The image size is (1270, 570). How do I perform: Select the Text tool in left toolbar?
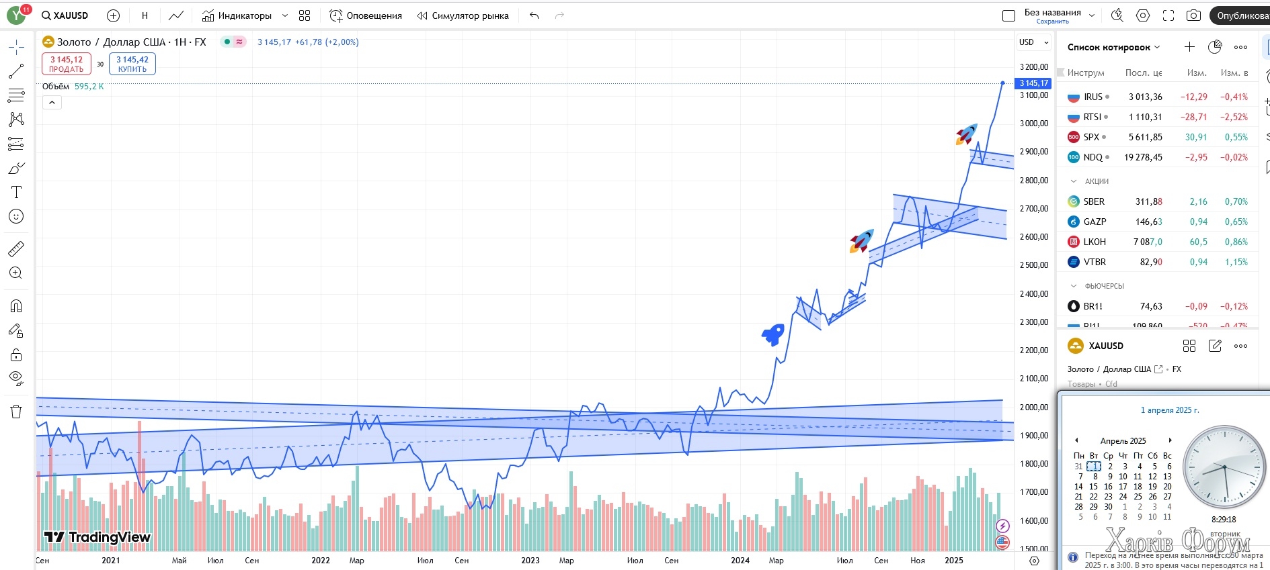click(16, 192)
